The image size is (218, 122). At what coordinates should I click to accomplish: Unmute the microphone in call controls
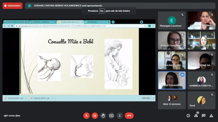[87, 116]
